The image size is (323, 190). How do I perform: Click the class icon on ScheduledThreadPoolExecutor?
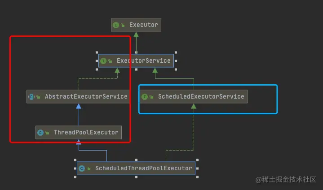point(82,168)
